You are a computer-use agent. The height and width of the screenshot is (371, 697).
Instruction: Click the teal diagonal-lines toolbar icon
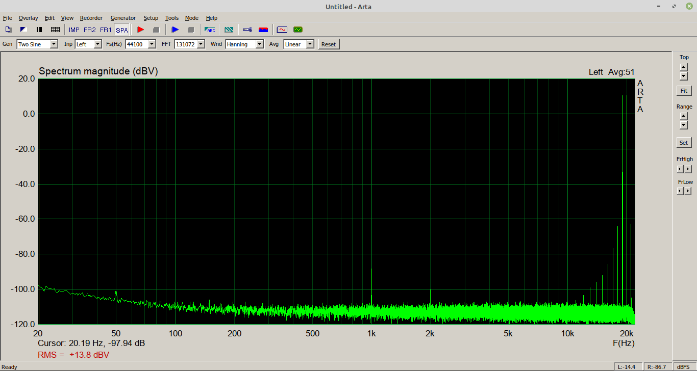(229, 30)
